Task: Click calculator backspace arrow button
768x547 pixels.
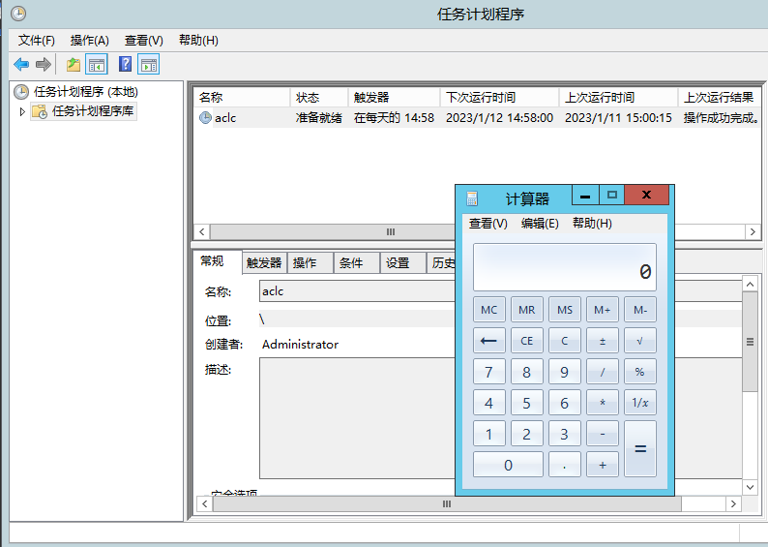Action: [x=488, y=341]
